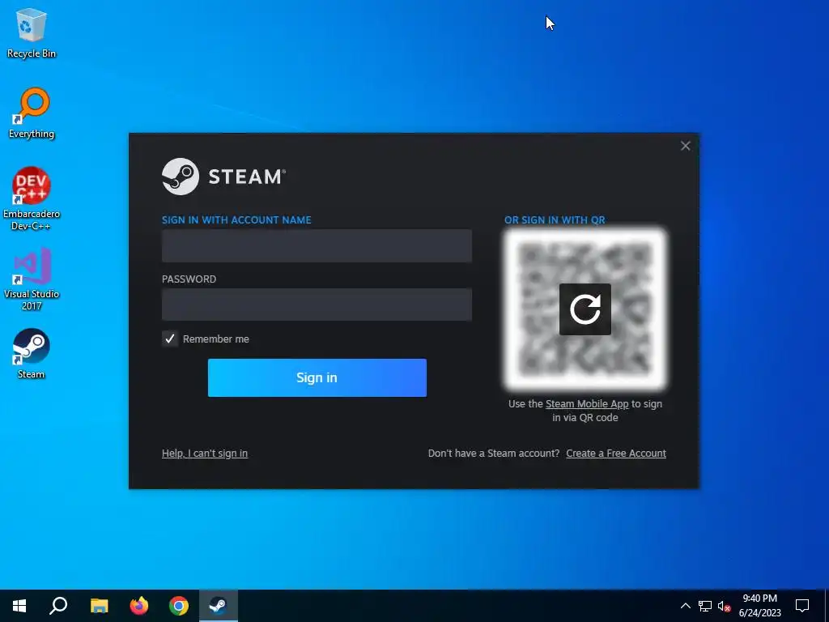Open the network status tray icon
Image resolution: width=829 pixels, height=622 pixels.
(705, 606)
